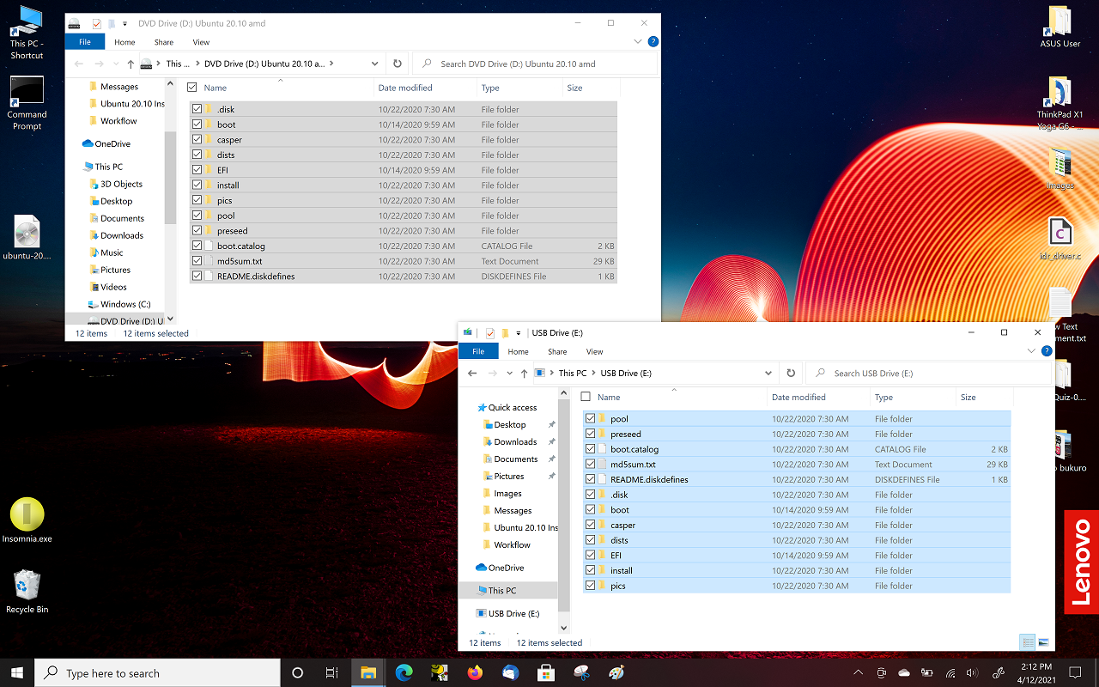Open the File tab in DVD Drive window
Image resolution: width=1099 pixels, height=687 pixels.
[85, 41]
